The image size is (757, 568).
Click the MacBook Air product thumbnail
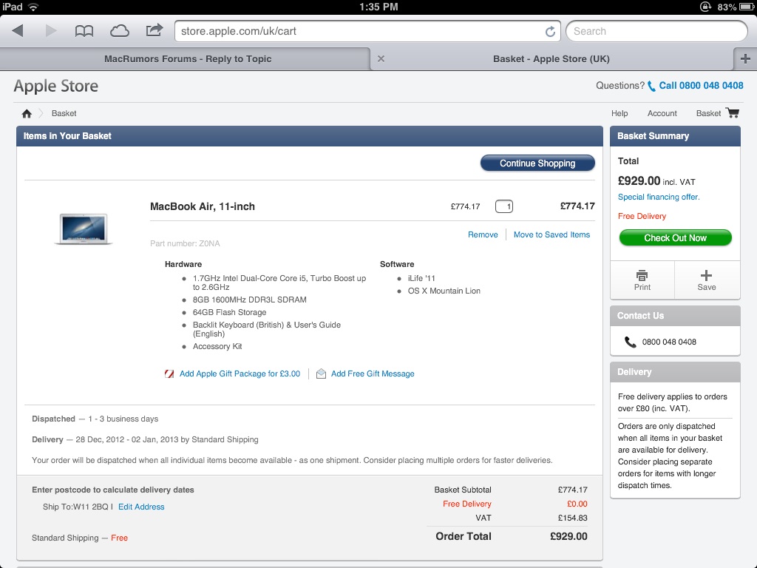click(84, 229)
